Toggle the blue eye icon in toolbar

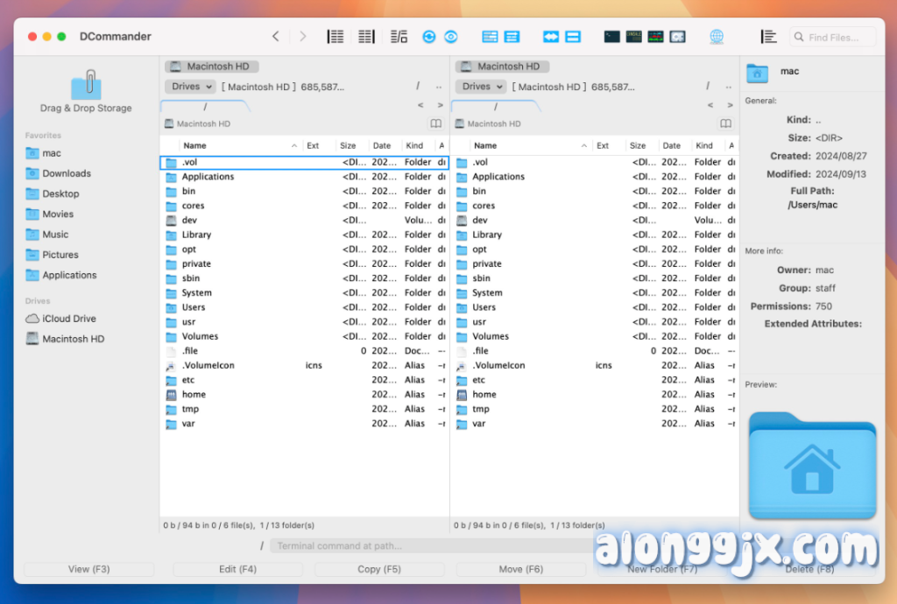(x=451, y=37)
